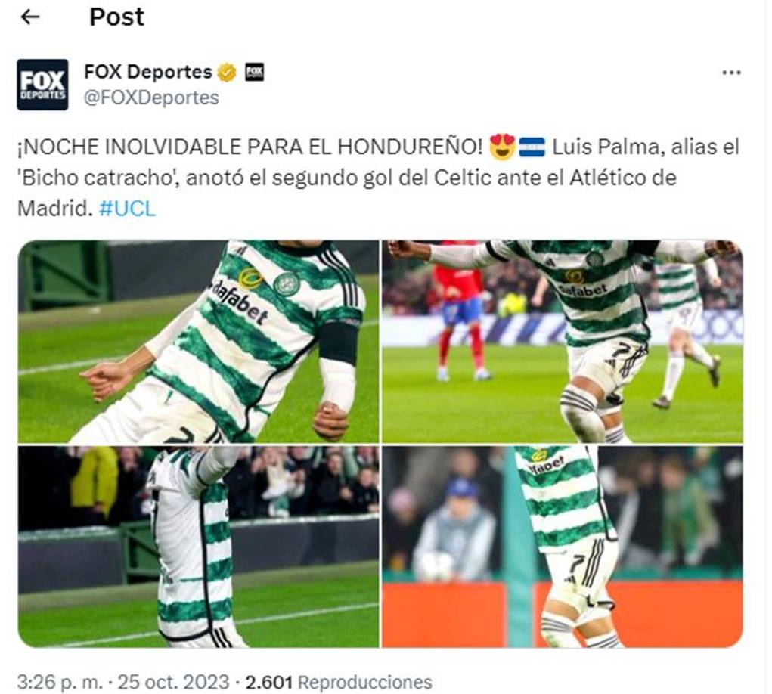Click the Honduras flag emoji
The height and width of the screenshot is (694, 772).
(x=532, y=147)
